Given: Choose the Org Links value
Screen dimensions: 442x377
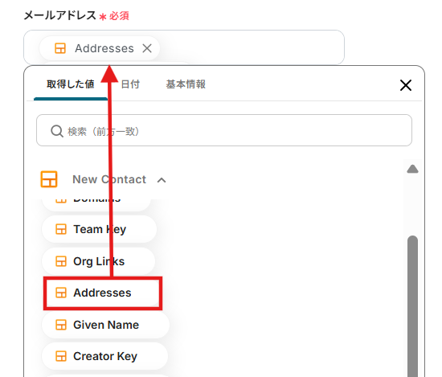Looking at the screenshot, I should point(98,261).
